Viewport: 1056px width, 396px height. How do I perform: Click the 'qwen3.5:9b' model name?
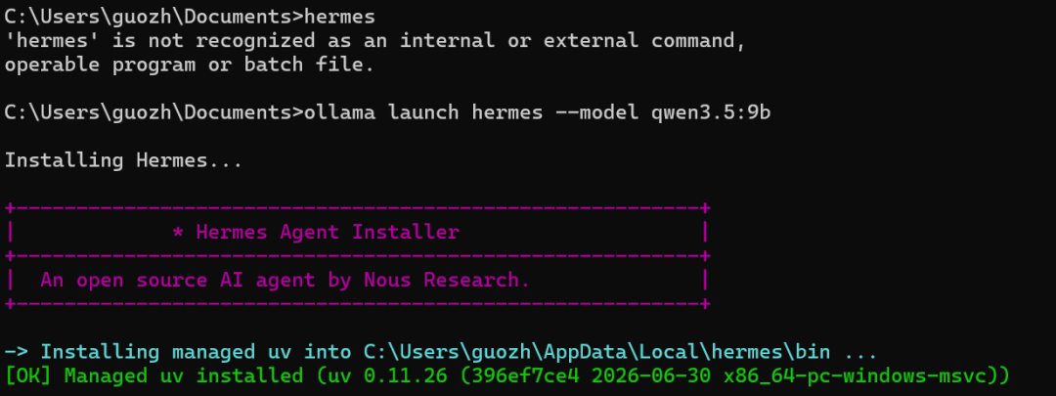coord(711,113)
